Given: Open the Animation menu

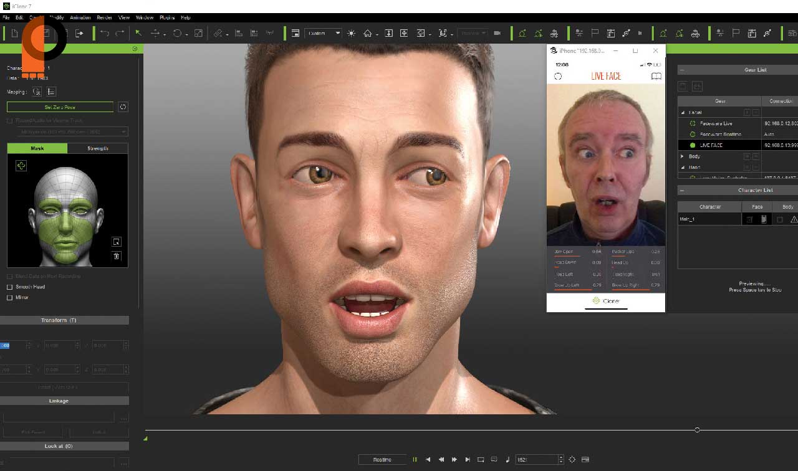Looking at the screenshot, I should click(x=80, y=17).
